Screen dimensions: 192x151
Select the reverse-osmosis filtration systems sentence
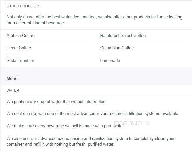[93, 114]
